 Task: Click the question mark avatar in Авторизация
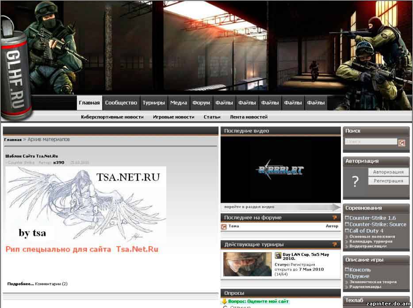point(356,181)
